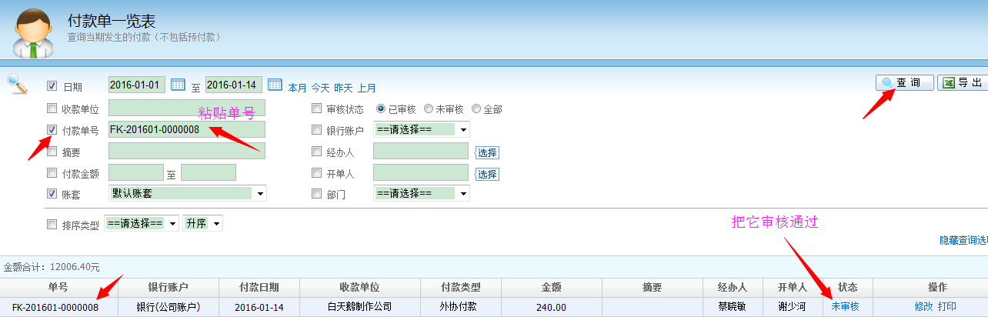Image resolution: width=988 pixels, height=317 pixels.
Task: Click the 本月 quick date link
Action: coord(297,88)
